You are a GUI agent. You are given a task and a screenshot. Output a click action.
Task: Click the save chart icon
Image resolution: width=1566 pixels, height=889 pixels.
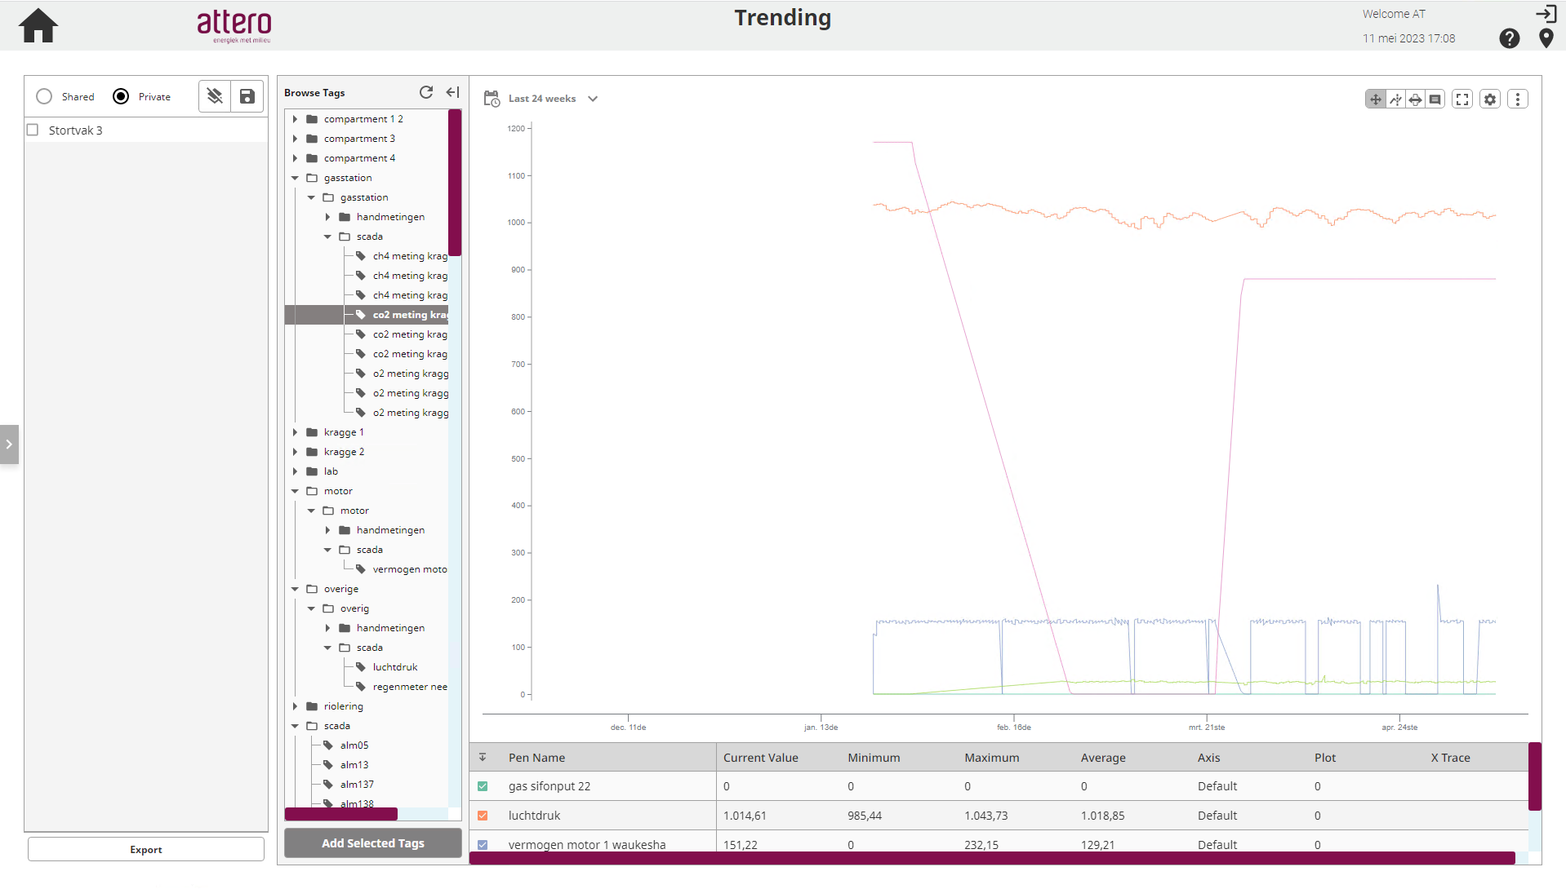247,96
